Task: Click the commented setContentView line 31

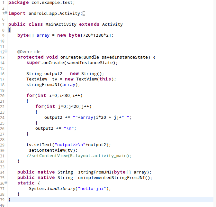Action: [79, 156]
